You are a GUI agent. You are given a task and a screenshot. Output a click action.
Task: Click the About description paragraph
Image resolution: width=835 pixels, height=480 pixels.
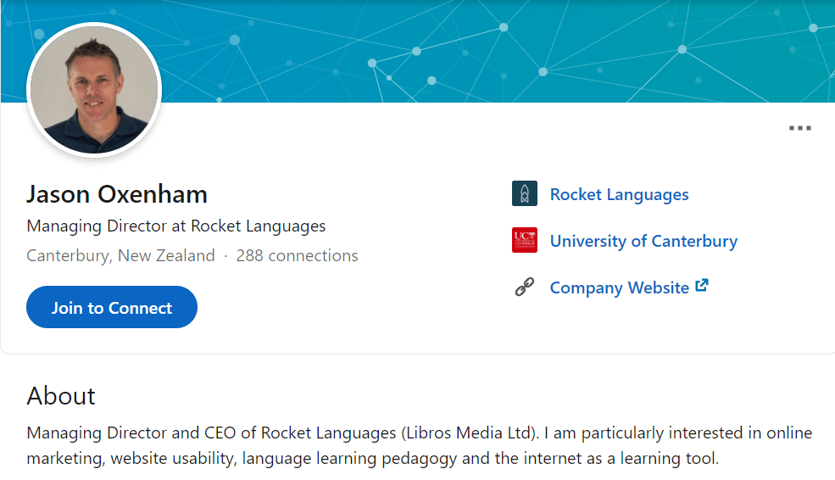click(x=420, y=445)
